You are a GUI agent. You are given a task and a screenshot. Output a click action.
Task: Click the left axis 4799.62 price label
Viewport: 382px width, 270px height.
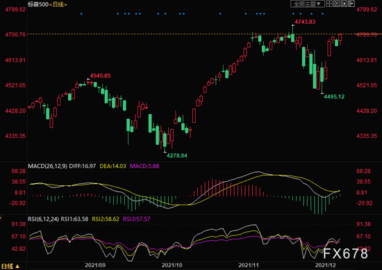click(x=15, y=10)
